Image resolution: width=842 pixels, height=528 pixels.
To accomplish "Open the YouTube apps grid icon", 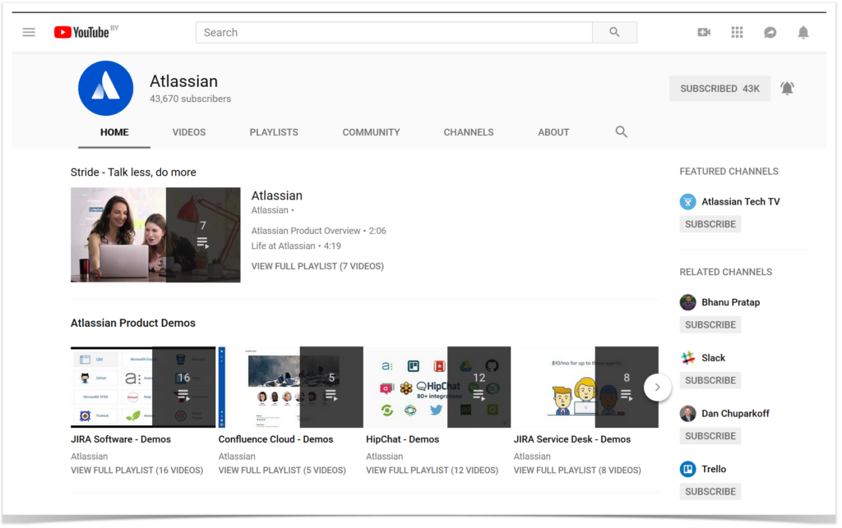I will (737, 32).
